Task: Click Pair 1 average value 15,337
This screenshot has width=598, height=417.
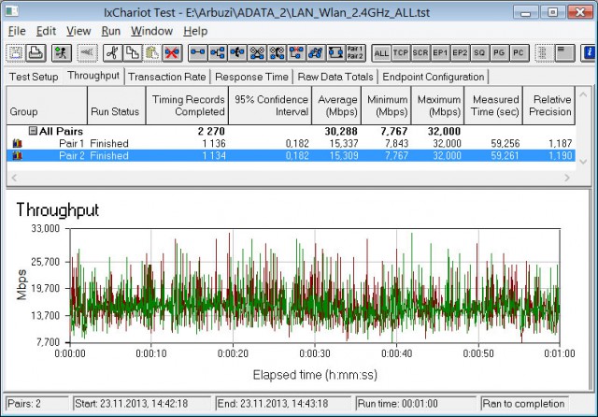Action: (x=344, y=143)
